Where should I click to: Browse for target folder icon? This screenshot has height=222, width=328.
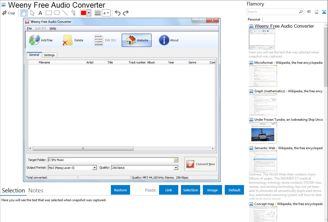coord(176,160)
